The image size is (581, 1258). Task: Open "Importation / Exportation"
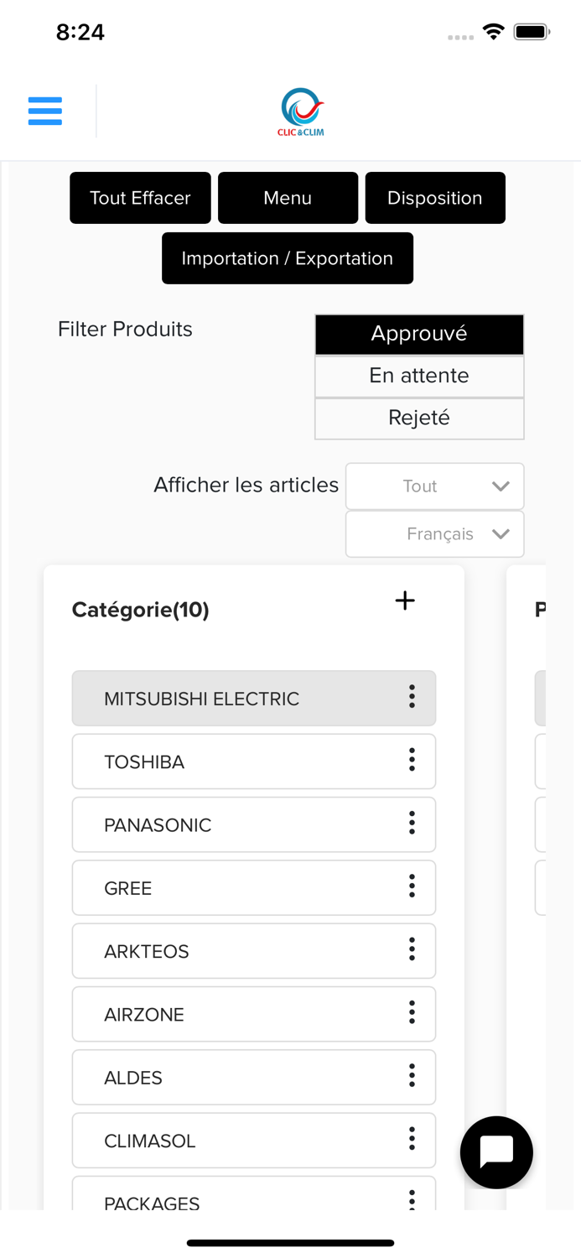288,258
